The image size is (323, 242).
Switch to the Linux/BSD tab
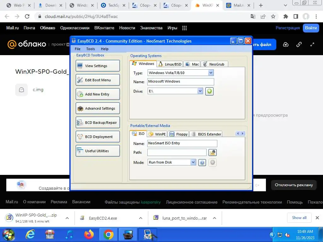coord(170,64)
